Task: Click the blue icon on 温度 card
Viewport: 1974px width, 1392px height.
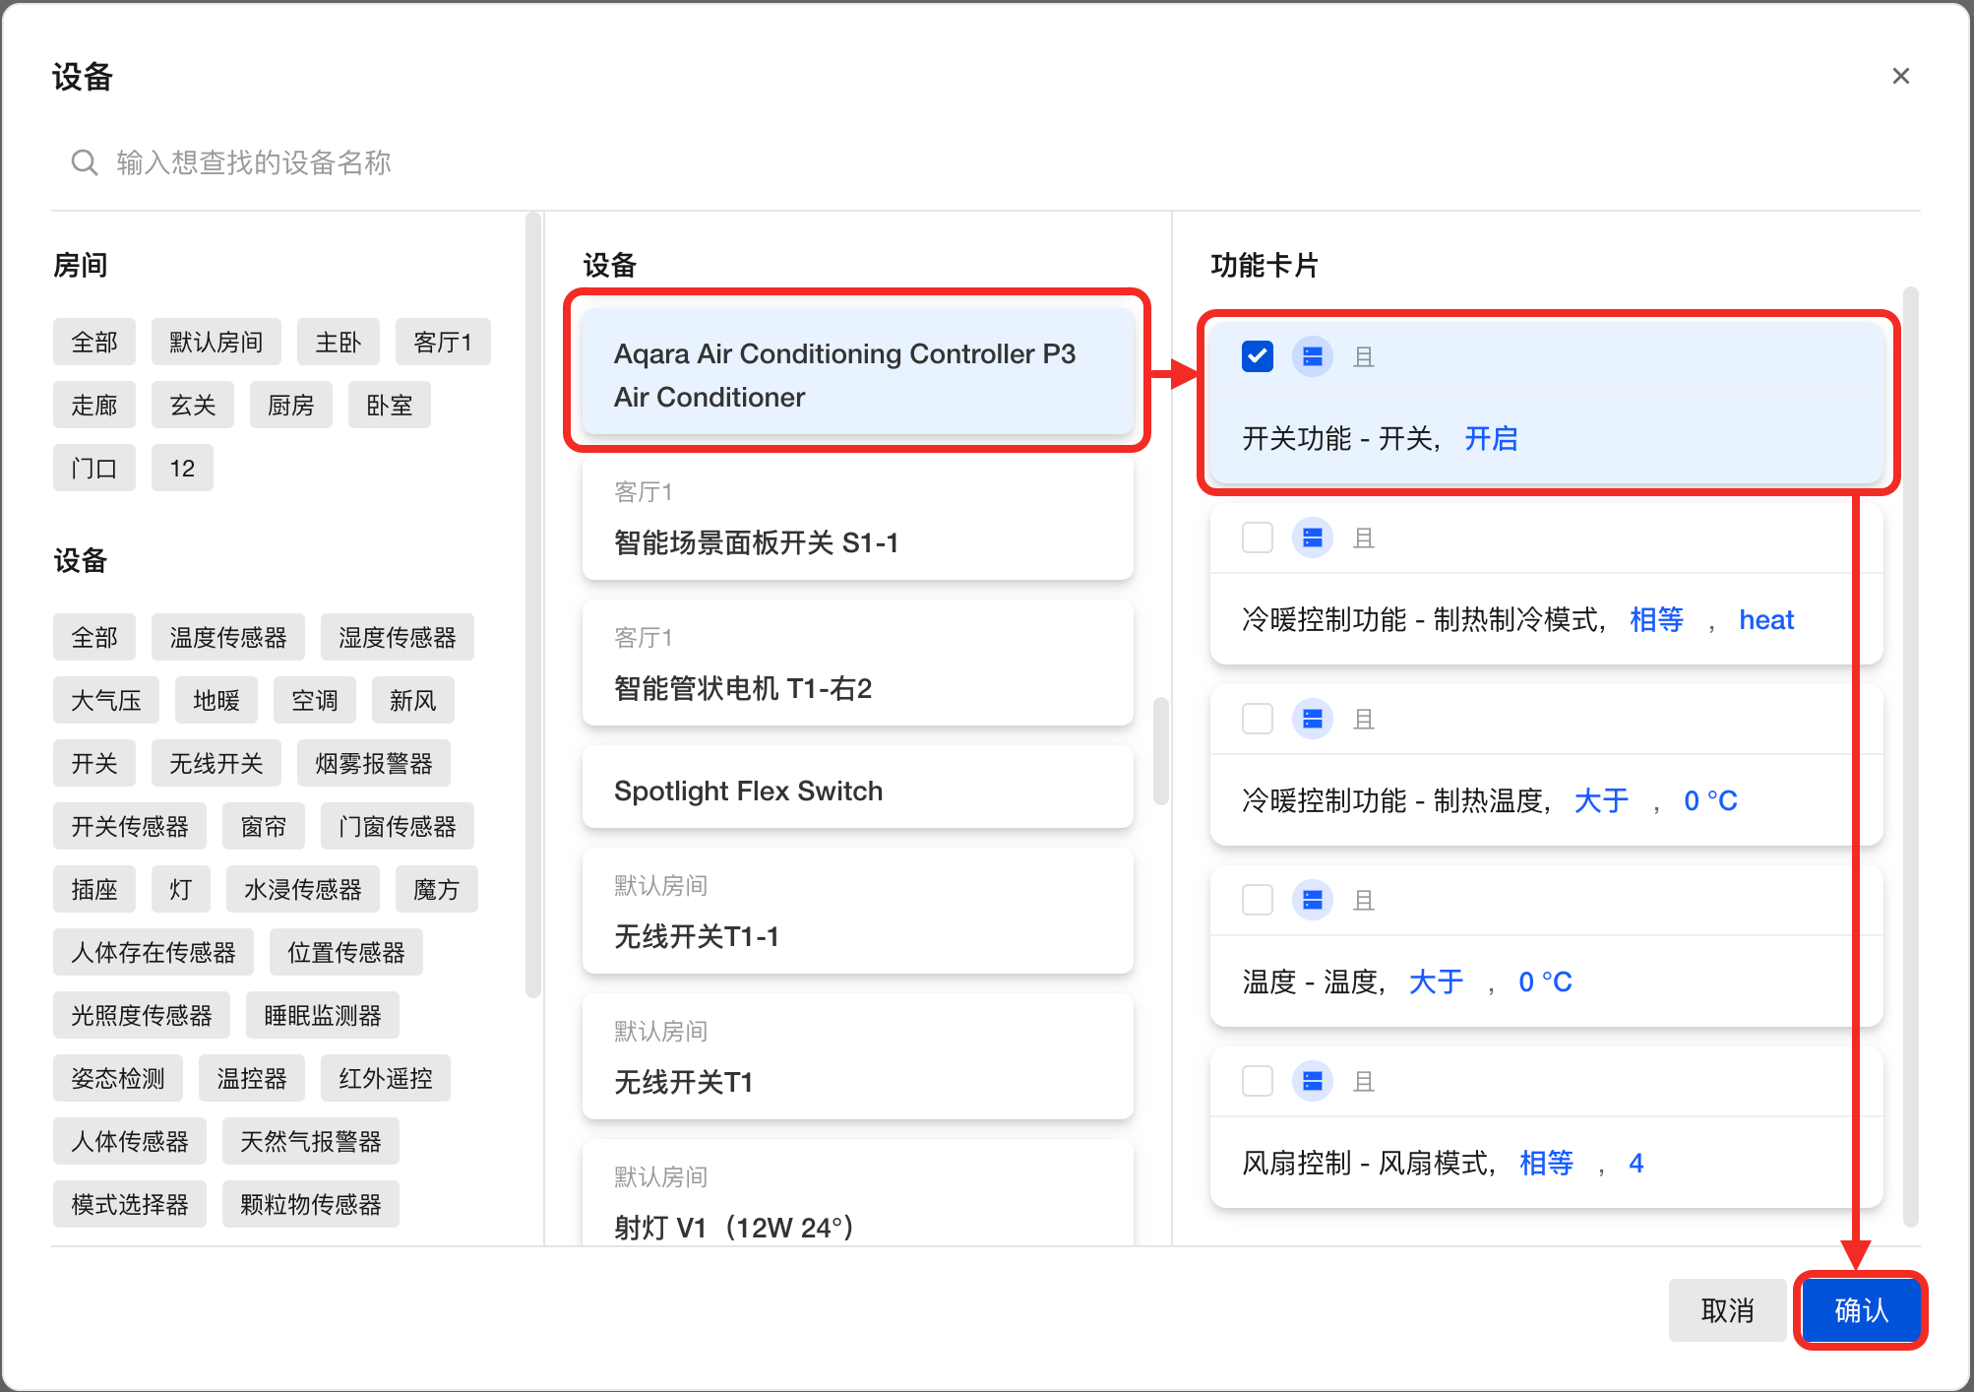Action: (1312, 900)
